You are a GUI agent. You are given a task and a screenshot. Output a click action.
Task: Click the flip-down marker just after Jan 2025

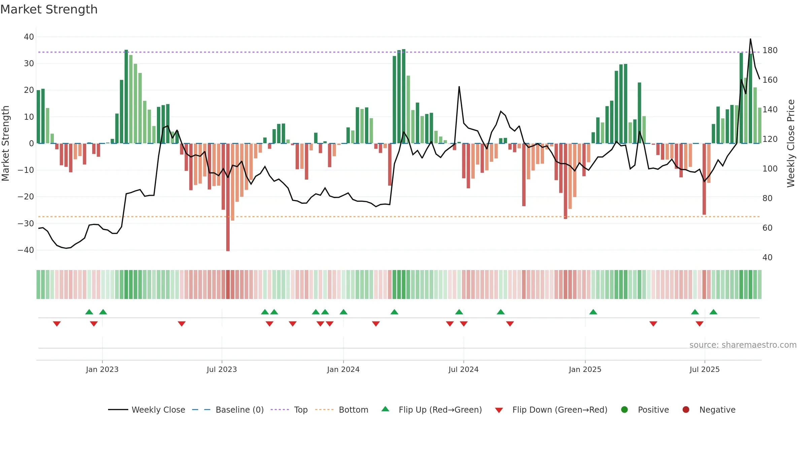653,324
